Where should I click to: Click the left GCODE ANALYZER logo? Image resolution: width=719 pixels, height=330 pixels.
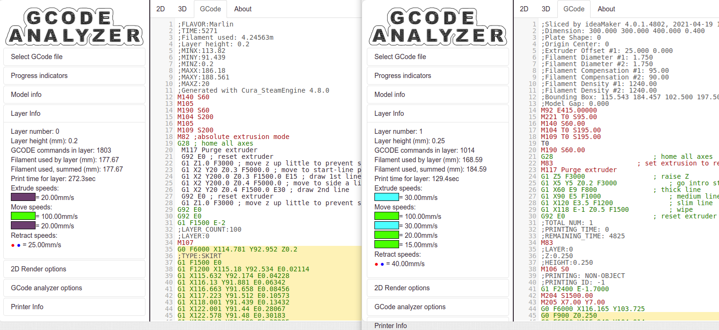coord(74,27)
